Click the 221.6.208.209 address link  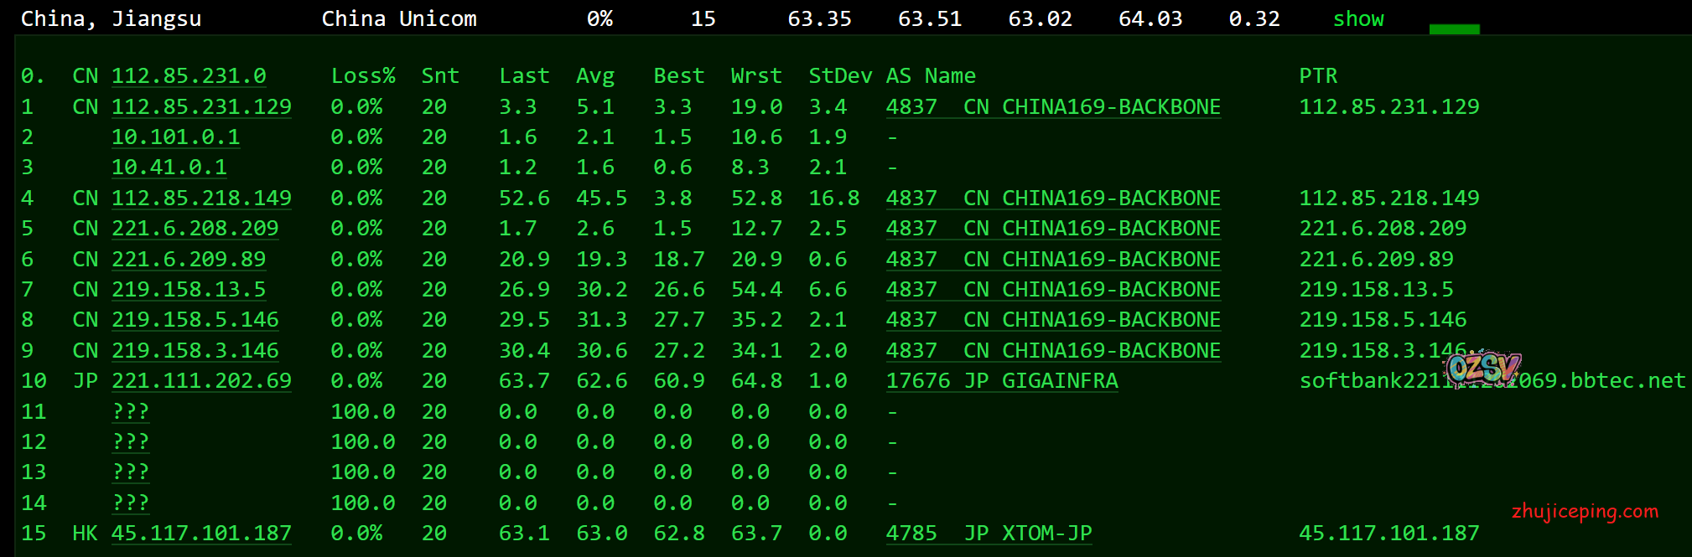tap(195, 229)
